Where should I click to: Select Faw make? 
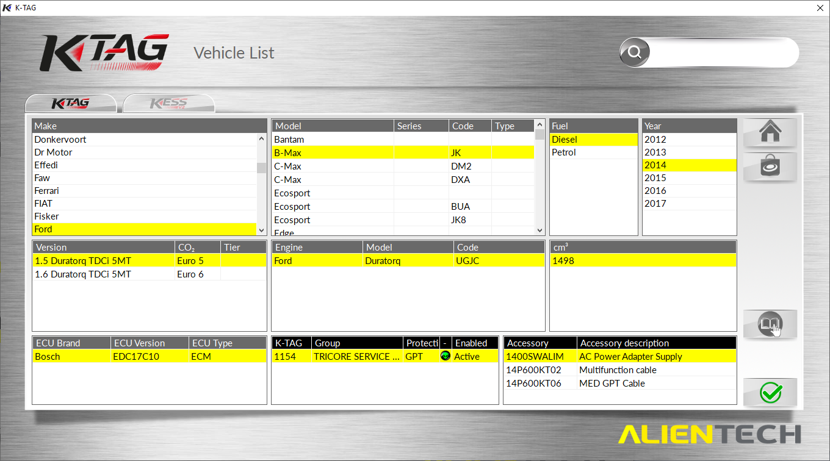(x=144, y=177)
